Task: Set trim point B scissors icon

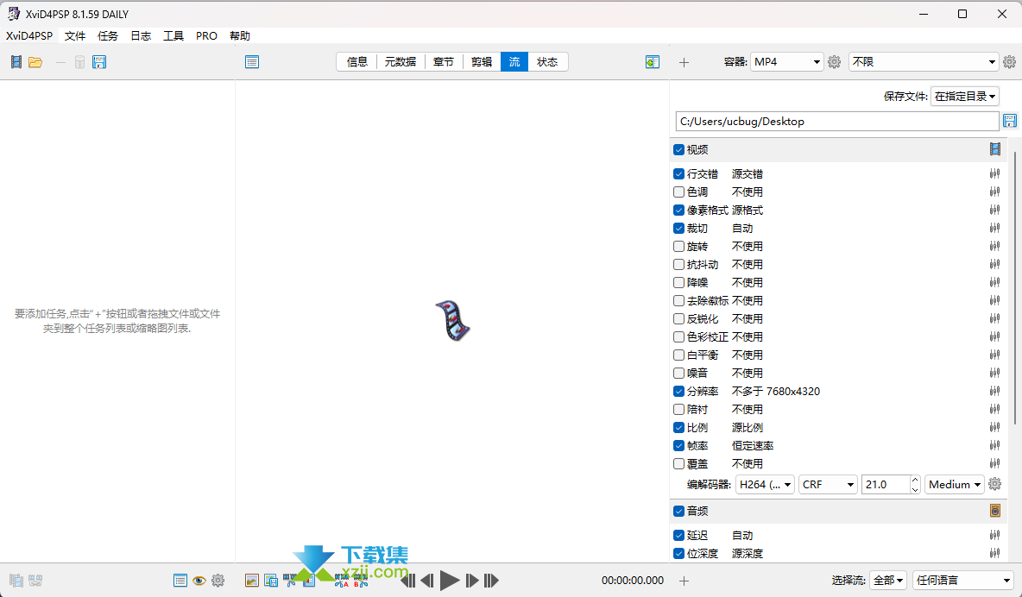Action: (361, 580)
